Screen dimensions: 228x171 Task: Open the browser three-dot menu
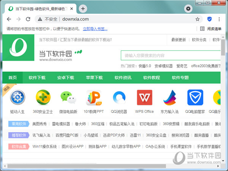pos(219,19)
